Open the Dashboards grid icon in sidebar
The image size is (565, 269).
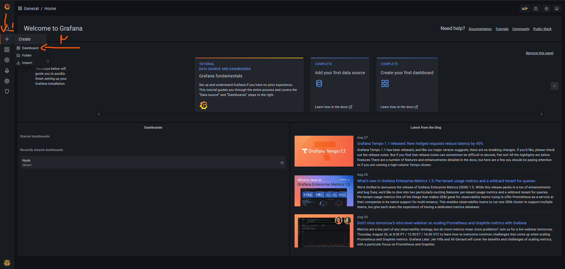7,50
